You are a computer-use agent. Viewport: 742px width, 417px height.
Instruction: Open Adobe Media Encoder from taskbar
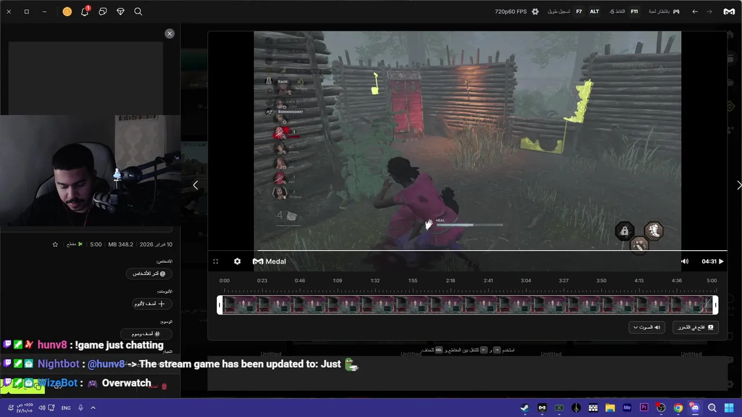click(x=627, y=408)
